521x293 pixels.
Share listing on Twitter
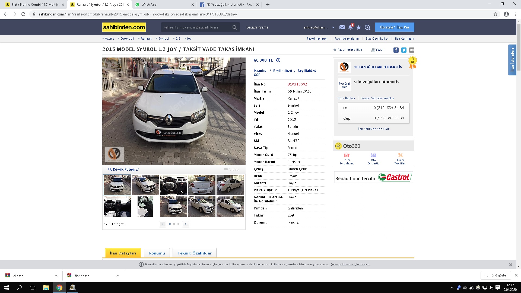click(x=404, y=50)
